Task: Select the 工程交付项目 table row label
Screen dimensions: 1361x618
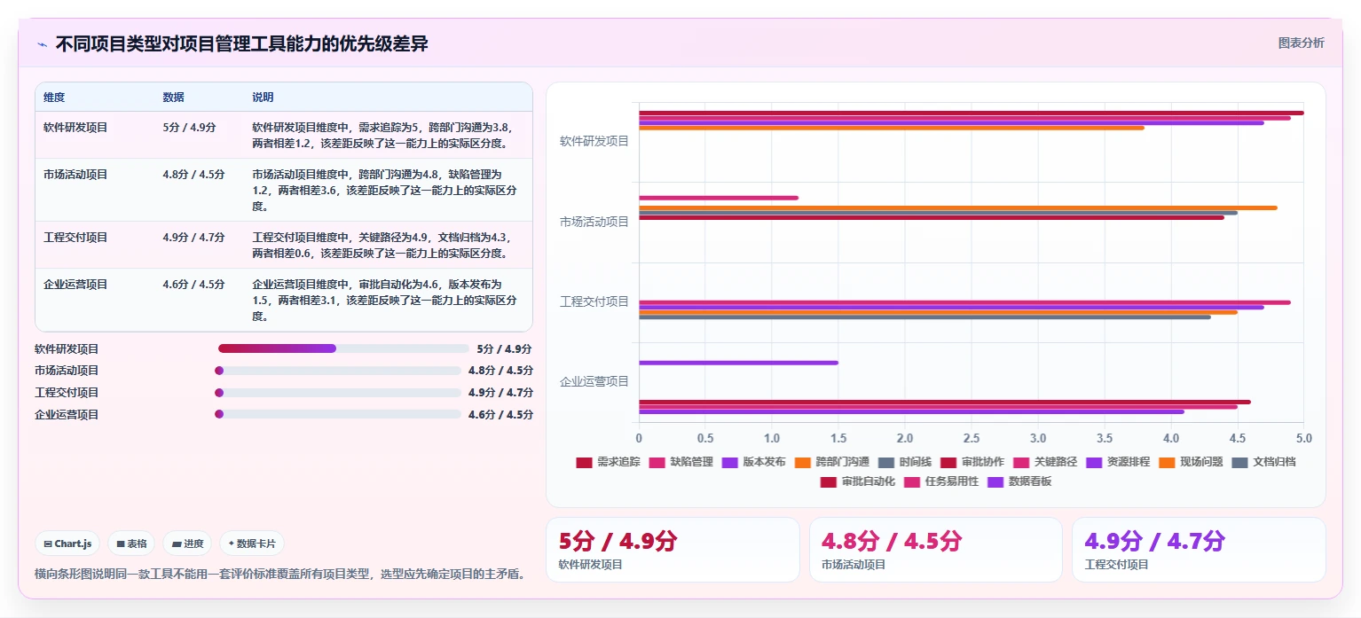Action: [75, 238]
